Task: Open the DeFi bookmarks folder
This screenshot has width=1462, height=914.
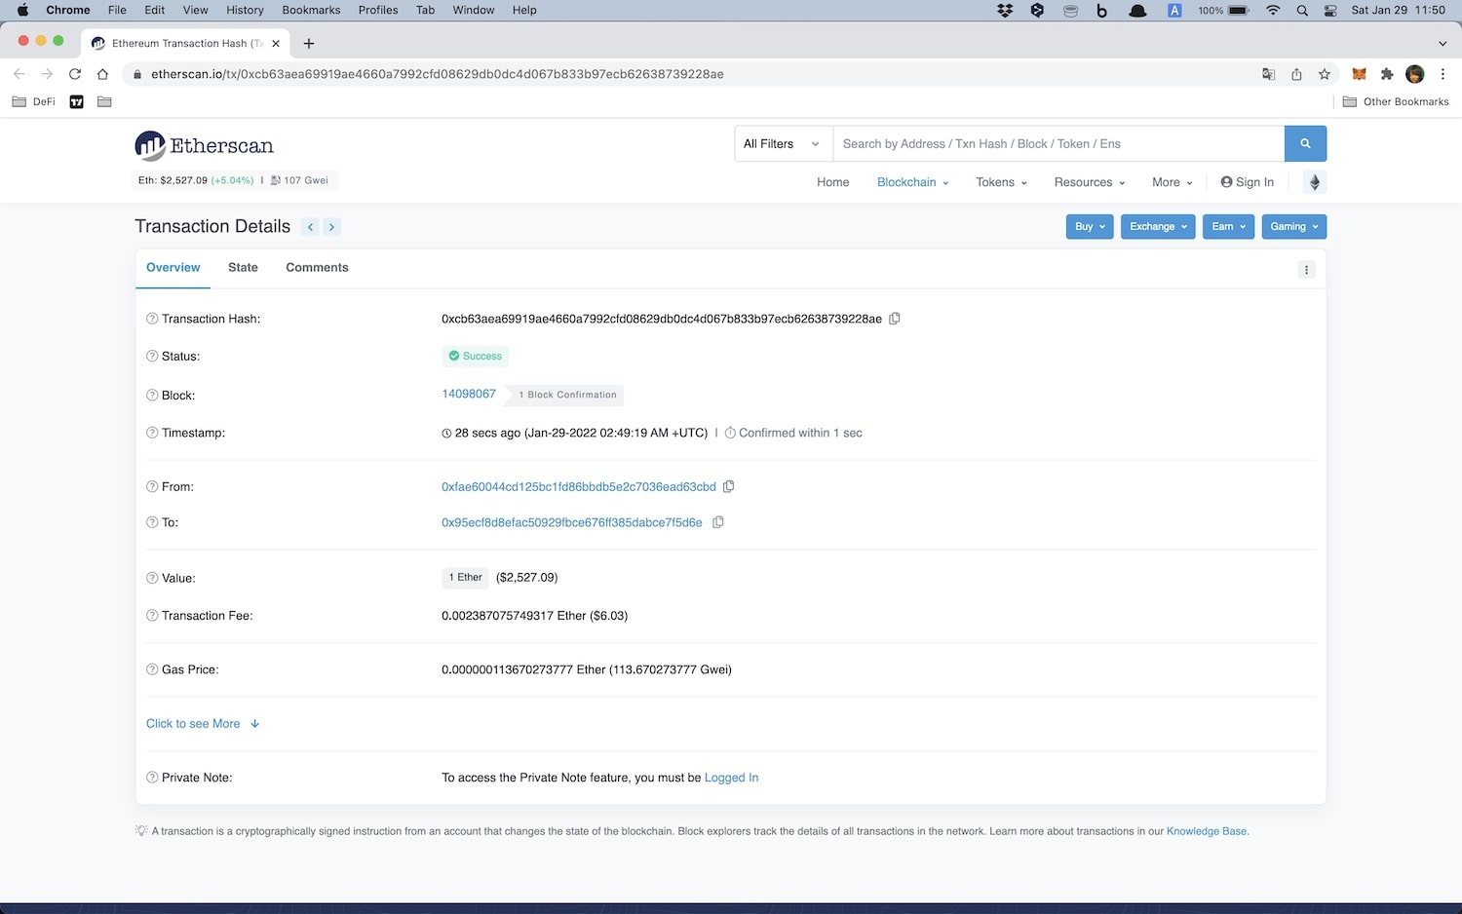Action: (34, 101)
